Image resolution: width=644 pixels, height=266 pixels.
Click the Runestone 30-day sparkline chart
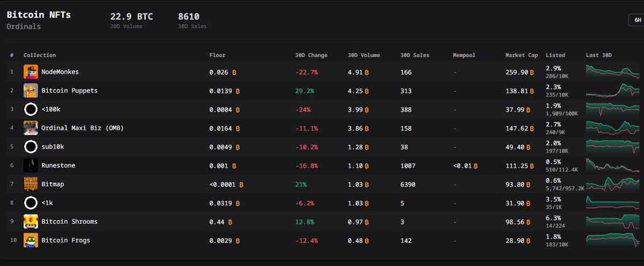pos(612,166)
